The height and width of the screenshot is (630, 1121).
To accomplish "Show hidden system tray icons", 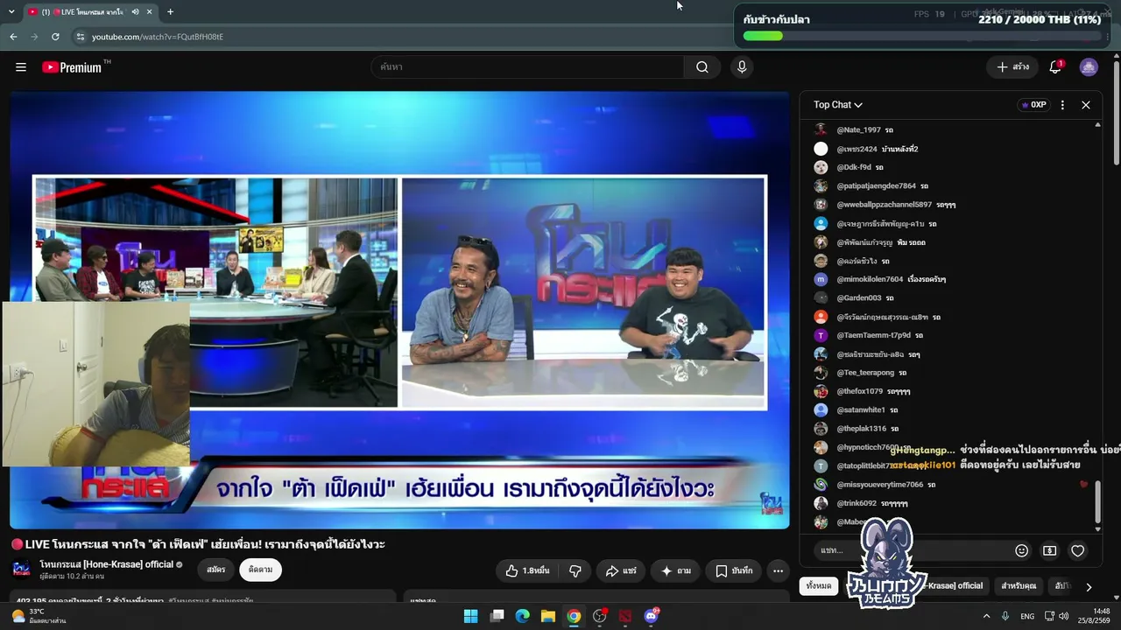I will point(986,616).
